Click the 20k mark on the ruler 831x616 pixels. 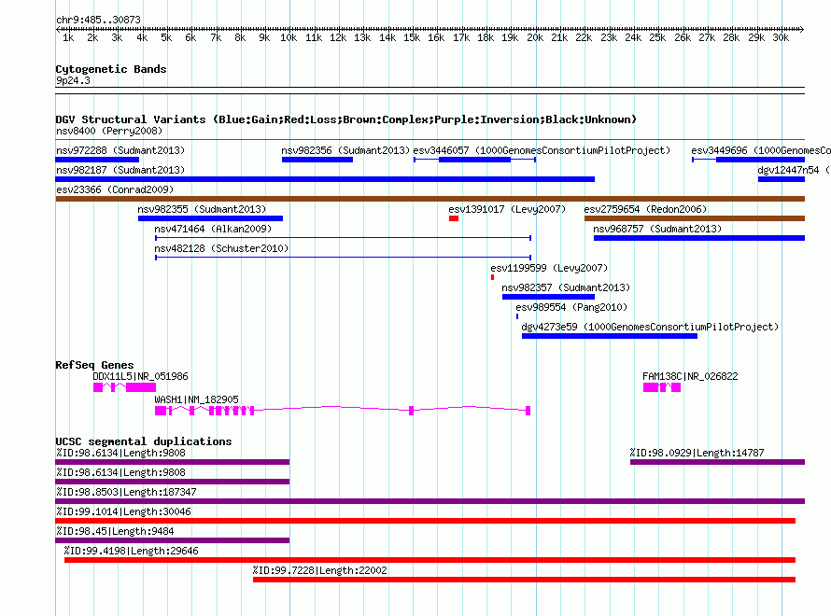535,37
